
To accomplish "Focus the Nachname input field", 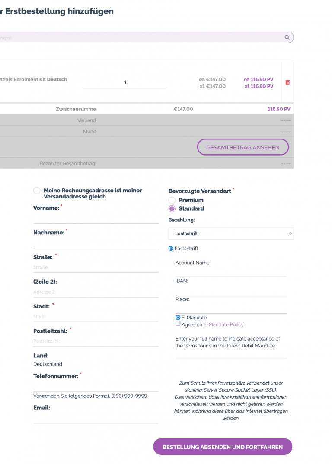I will point(96,243).
